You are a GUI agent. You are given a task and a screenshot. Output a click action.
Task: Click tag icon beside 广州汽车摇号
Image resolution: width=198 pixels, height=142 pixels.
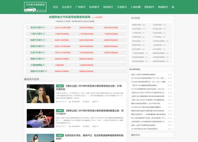coord(44,34)
